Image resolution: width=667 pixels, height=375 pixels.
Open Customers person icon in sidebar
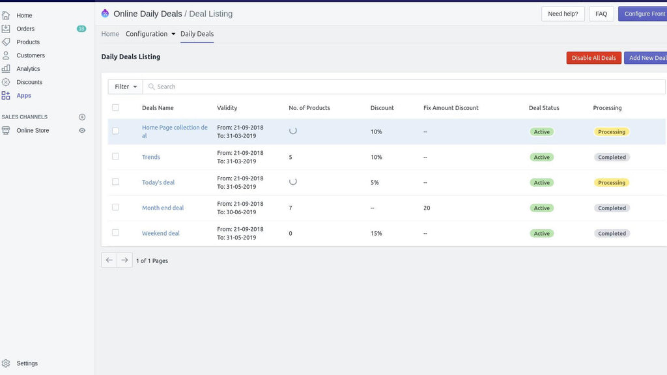point(6,55)
